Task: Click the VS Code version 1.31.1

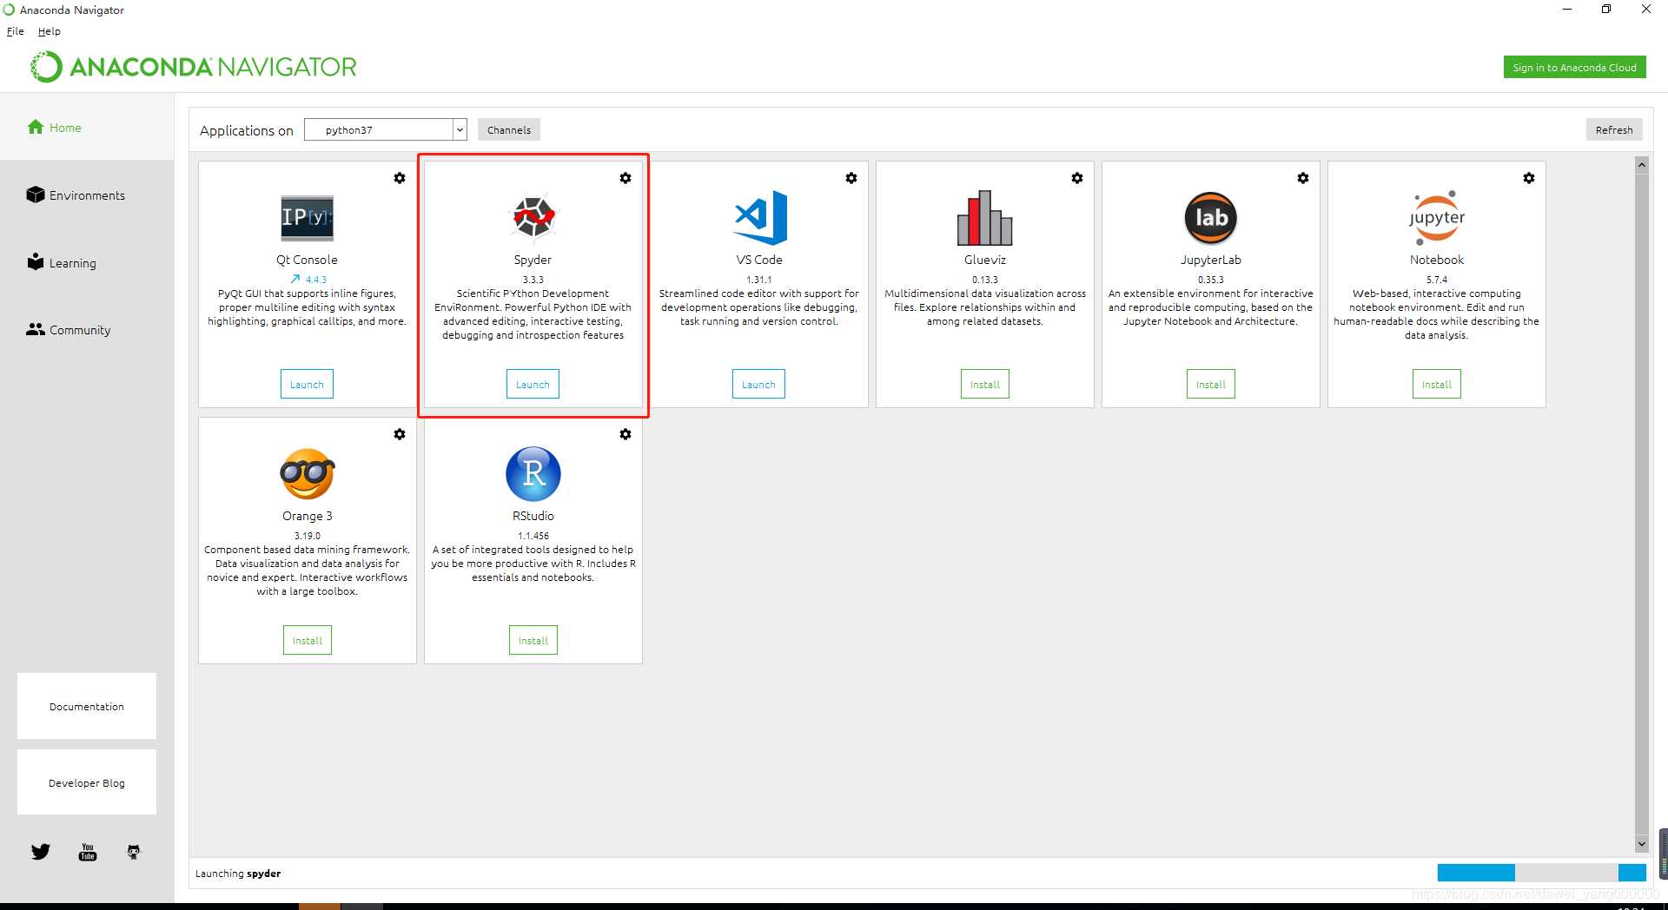Action: (x=758, y=280)
